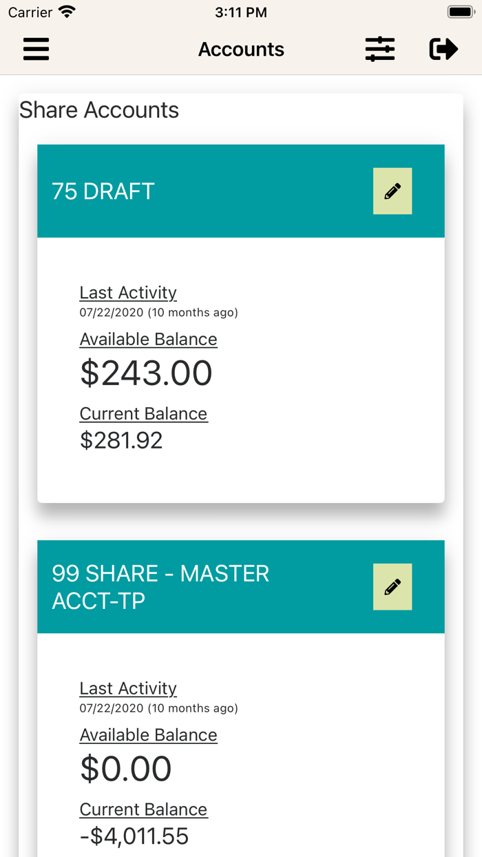Open Available Balance on the 99 SHARE account
This screenshot has width=482, height=857.
(x=148, y=734)
